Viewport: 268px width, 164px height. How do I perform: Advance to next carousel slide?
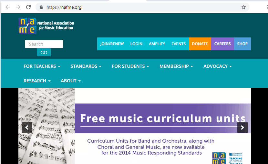pos(242,128)
